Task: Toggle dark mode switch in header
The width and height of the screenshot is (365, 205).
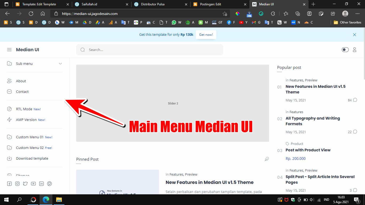Action: pyautogui.click(x=345, y=50)
